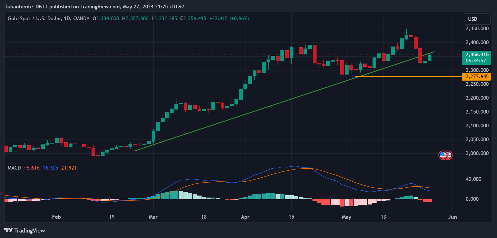Image resolution: width=497 pixels, height=238 pixels.
Task: Click the 2,000.000 price axis label
Action: [477, 153]
